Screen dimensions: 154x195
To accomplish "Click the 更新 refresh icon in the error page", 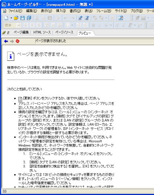I will tap(20, 99).
